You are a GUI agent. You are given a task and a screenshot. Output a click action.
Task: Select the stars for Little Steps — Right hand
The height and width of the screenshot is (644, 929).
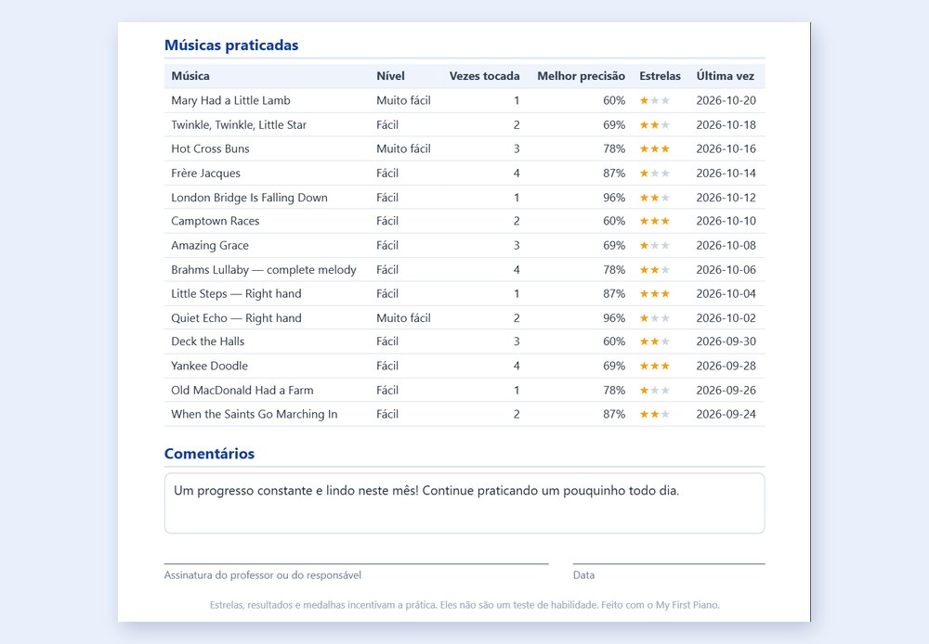click(655, 293)
